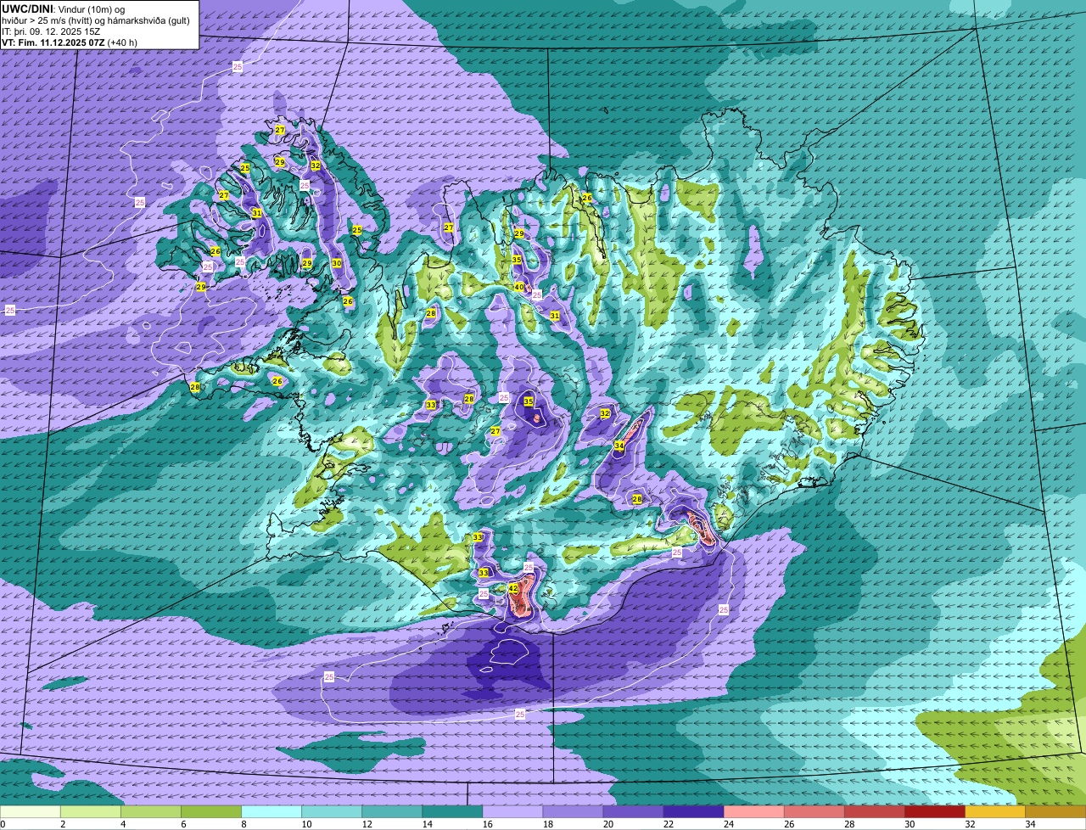Click the 8–10 m/s light cyan legend swatch
The width and height of the screenshot is (1086, 830).
(x=271, y=812)
